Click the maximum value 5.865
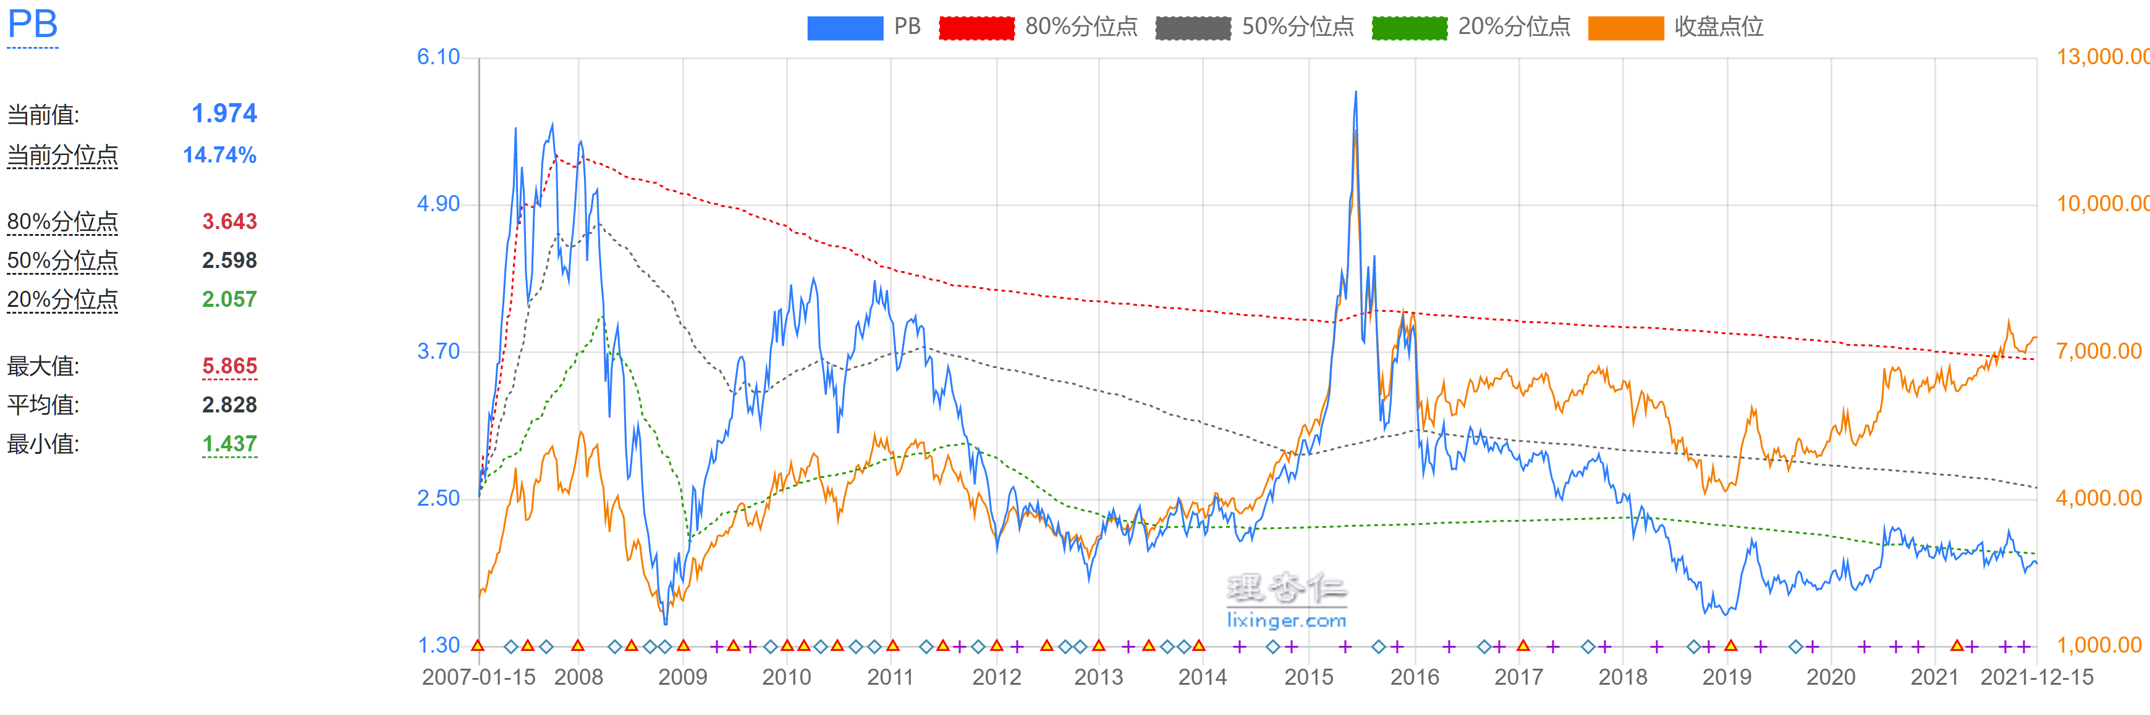2150x715 pixels. point(229,366)
